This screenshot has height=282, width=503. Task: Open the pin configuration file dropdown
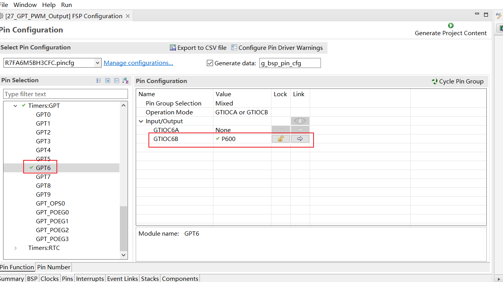pyautogui.click(x=97, y=63)
